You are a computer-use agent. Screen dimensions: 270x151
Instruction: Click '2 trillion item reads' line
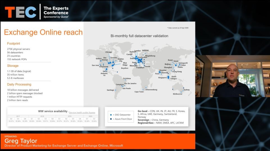click(17, 100)
